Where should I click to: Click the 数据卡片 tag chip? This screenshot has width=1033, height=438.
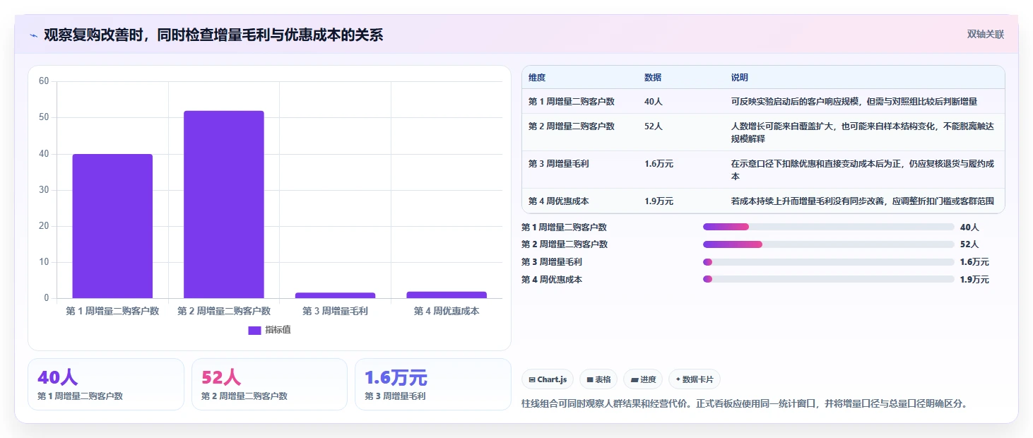695,379
